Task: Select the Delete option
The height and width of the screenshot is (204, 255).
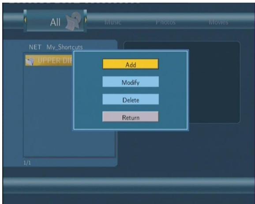Action: coord(131,99)
